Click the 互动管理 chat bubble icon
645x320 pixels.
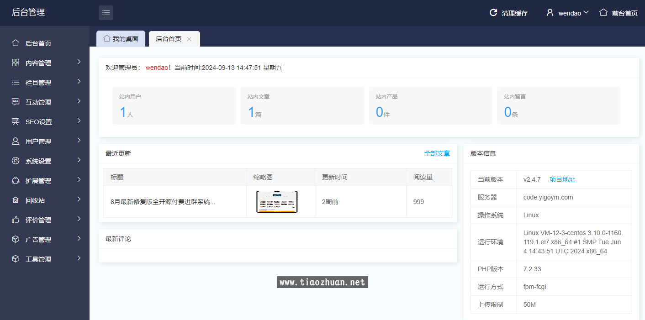(x=16, y=102)
